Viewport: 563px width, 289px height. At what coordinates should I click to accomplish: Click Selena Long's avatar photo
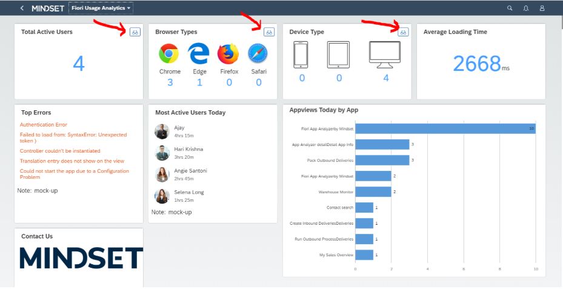click(x=162, y=196)
